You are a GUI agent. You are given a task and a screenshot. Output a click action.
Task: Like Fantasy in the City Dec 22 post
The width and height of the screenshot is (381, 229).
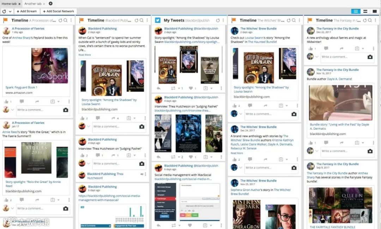(310, 49)
